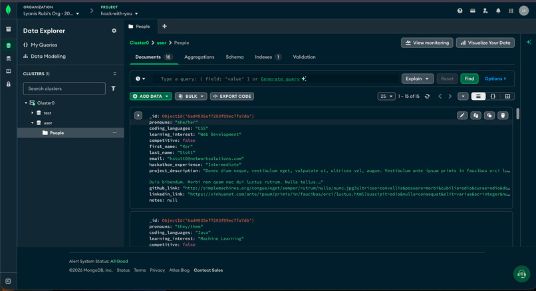Click the documents list vertical scrollbar
The height and width of the screenshot is (291, 536).
click(x=518, y=114)
